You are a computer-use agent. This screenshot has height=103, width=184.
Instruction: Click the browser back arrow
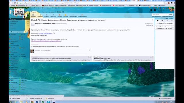[x=10, y=3]
